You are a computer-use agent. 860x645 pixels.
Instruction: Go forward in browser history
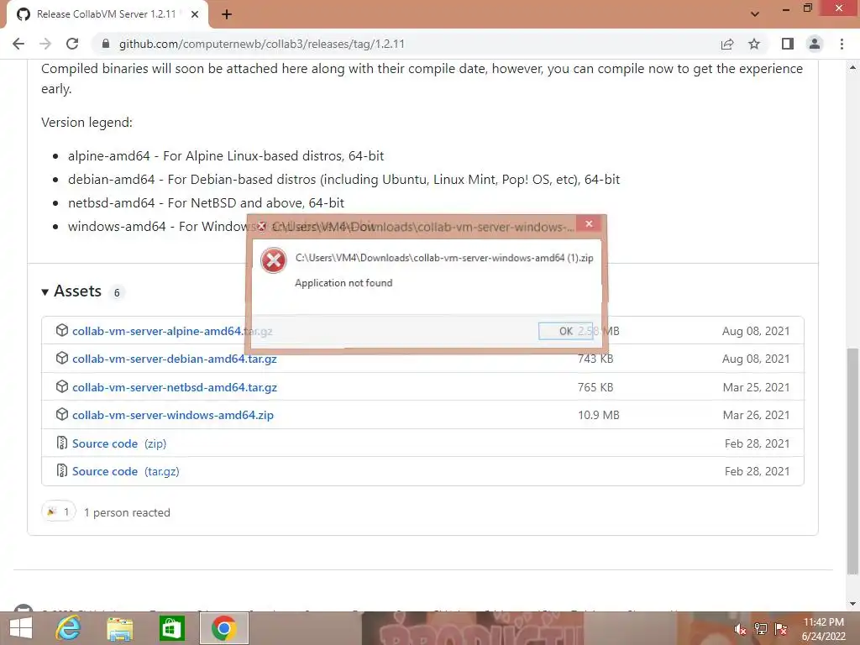click(45, 44)
